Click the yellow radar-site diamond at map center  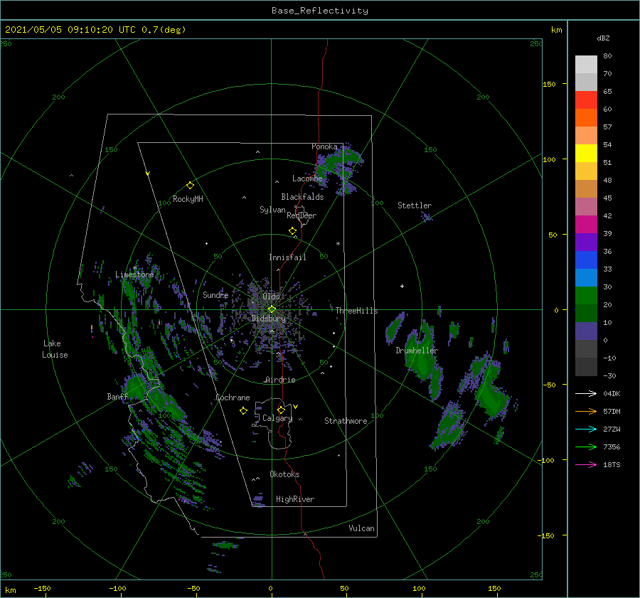click(x=272, y=309)
